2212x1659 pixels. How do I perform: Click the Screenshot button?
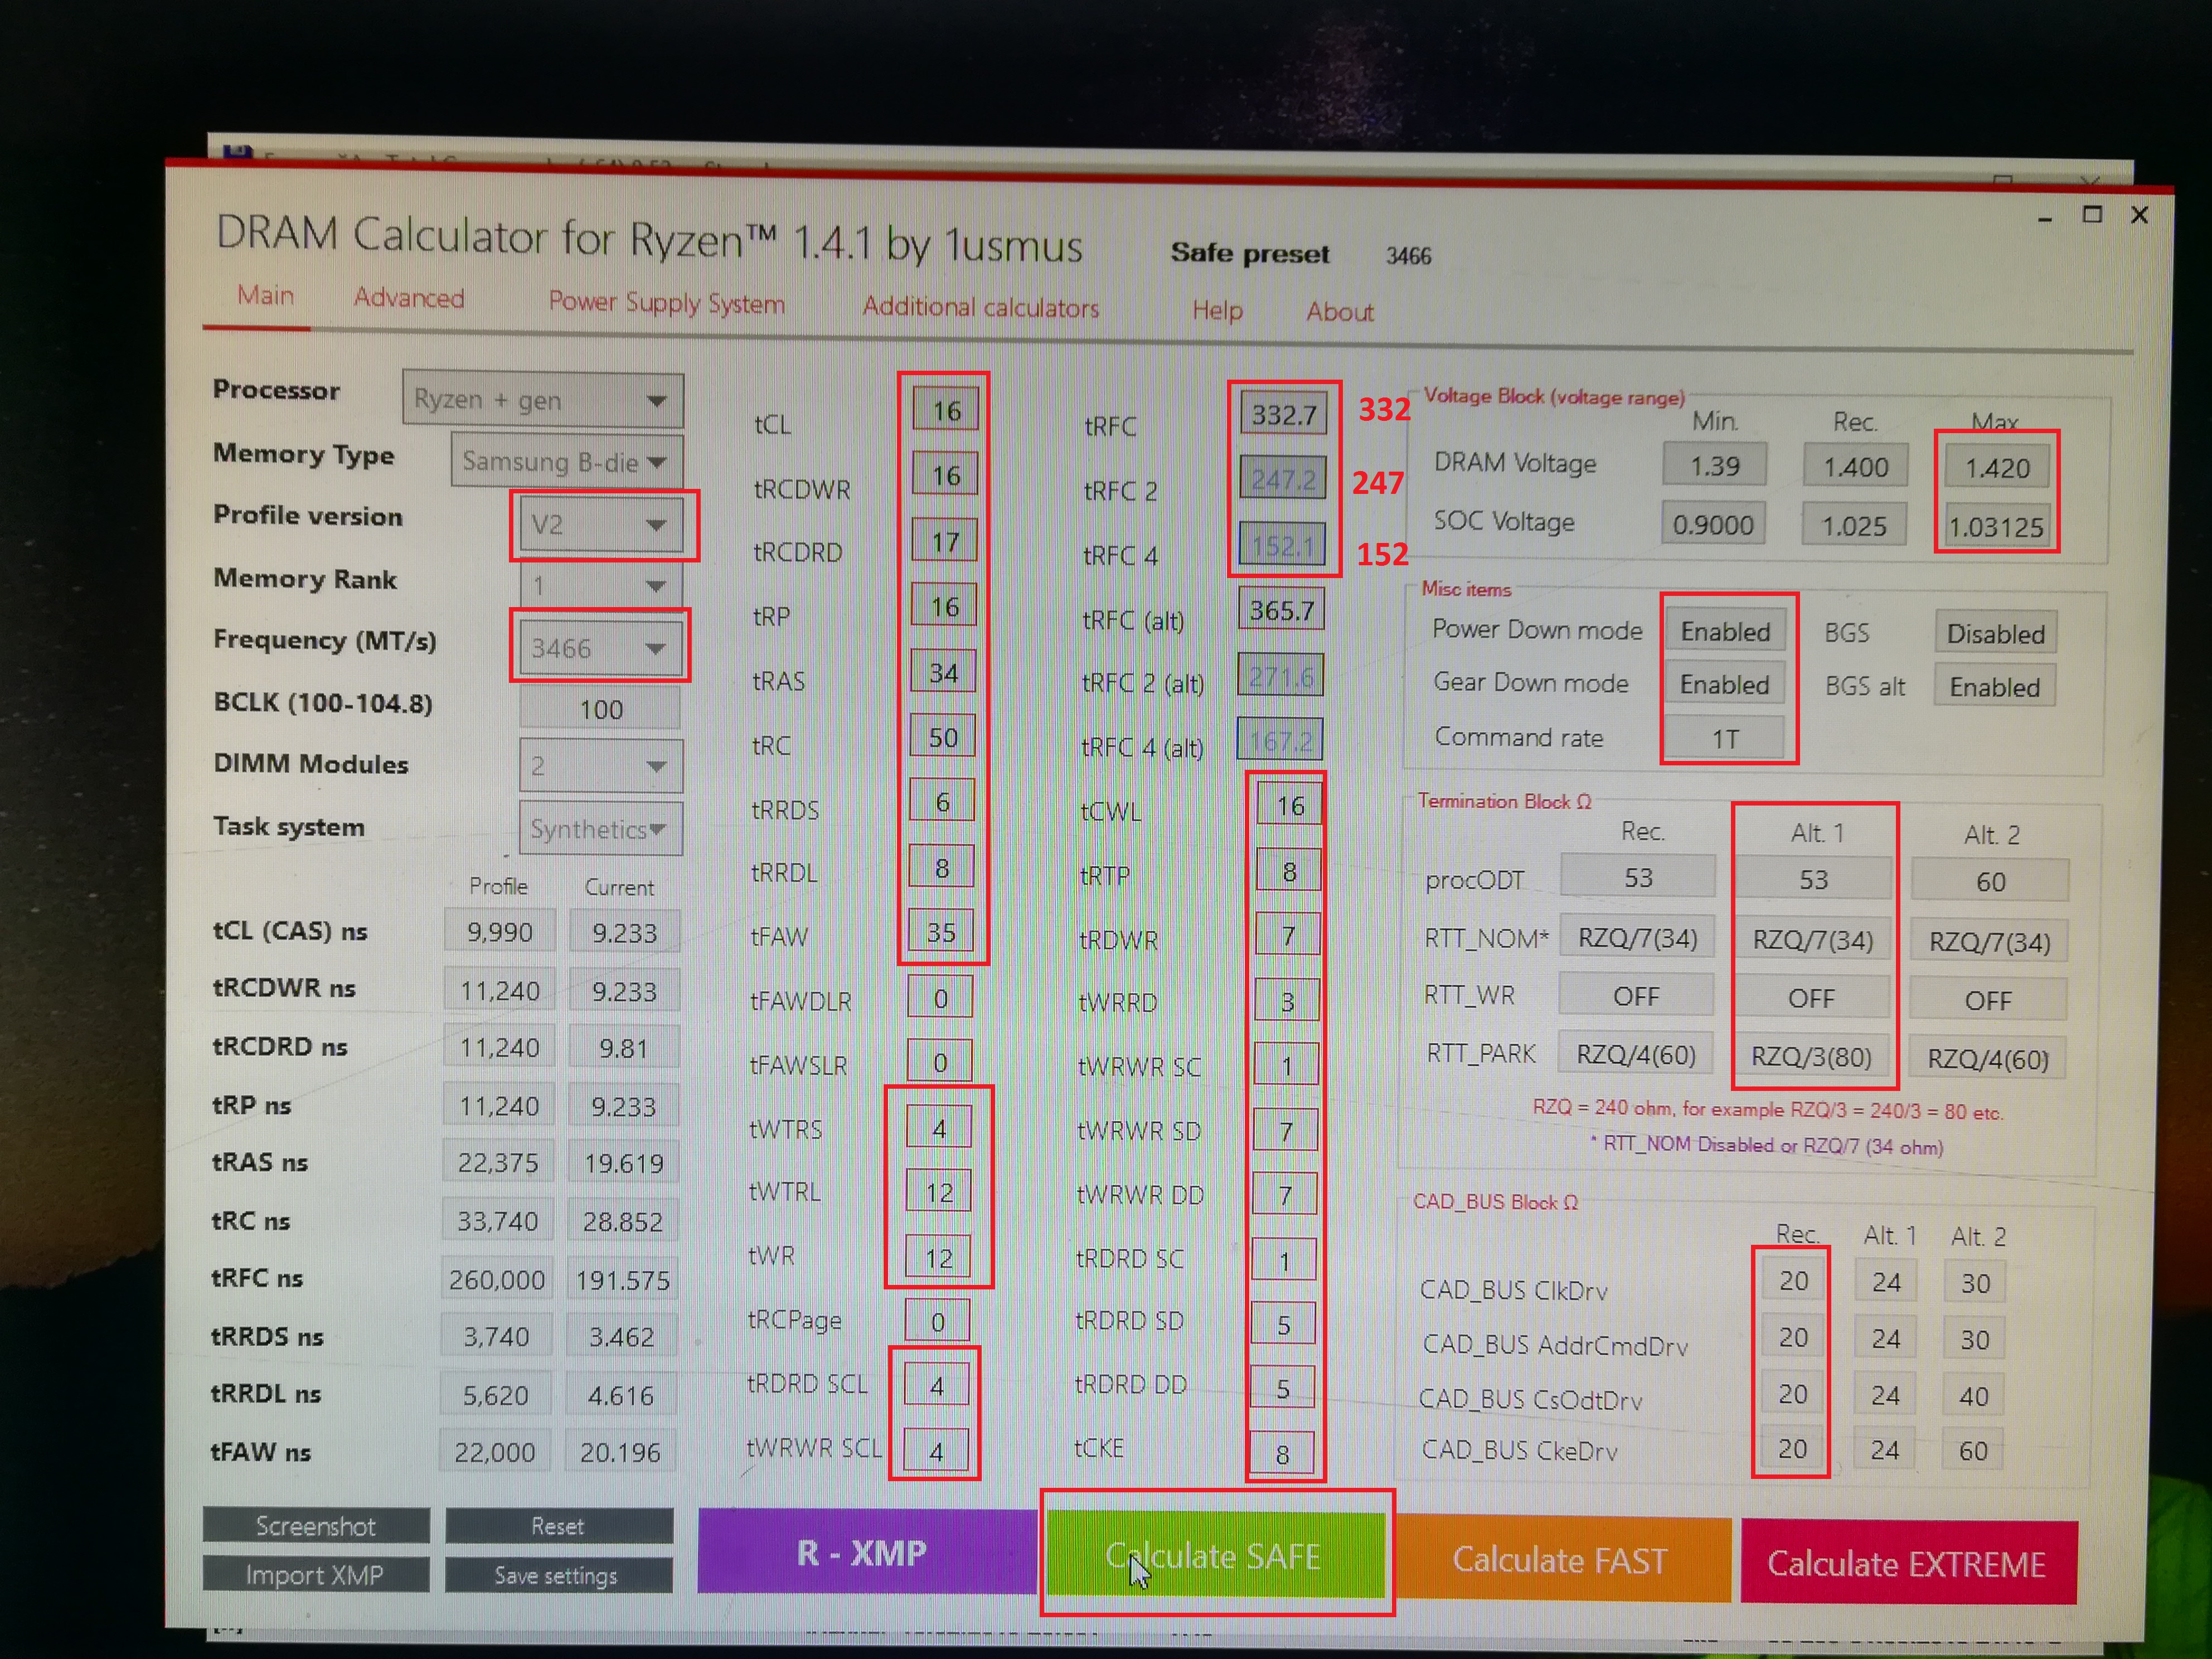pyautogui.click(x=316, y=1526)
